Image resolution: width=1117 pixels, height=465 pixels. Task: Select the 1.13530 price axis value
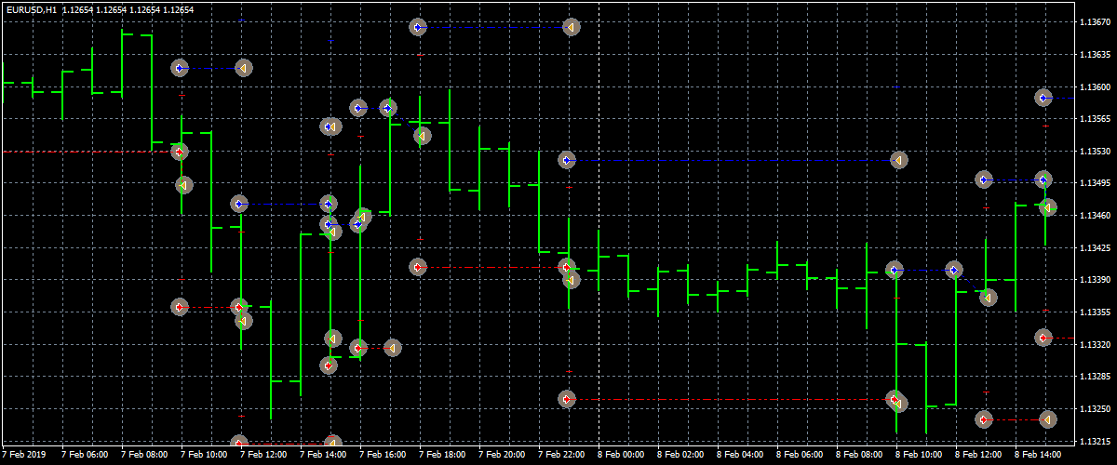pyautogui.click(x=1096, y=152)
